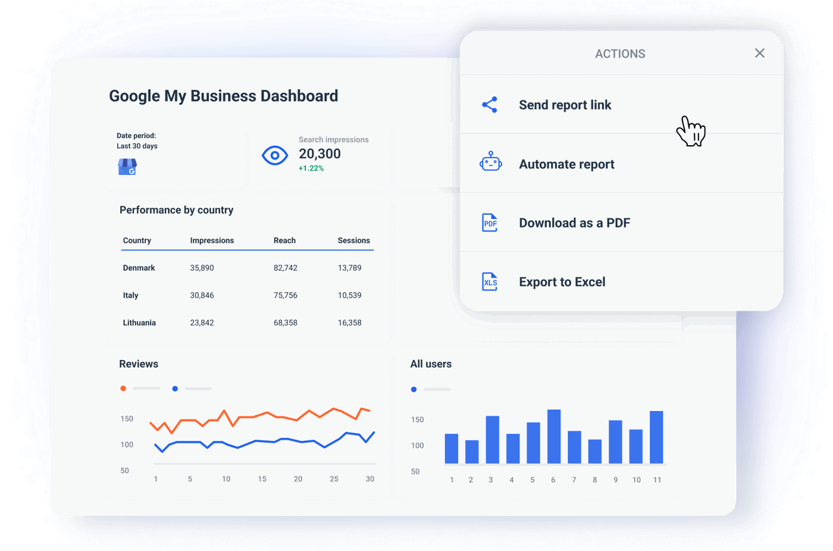
Task: Click the Sessions column header
Action: click(x=353, y=240)
